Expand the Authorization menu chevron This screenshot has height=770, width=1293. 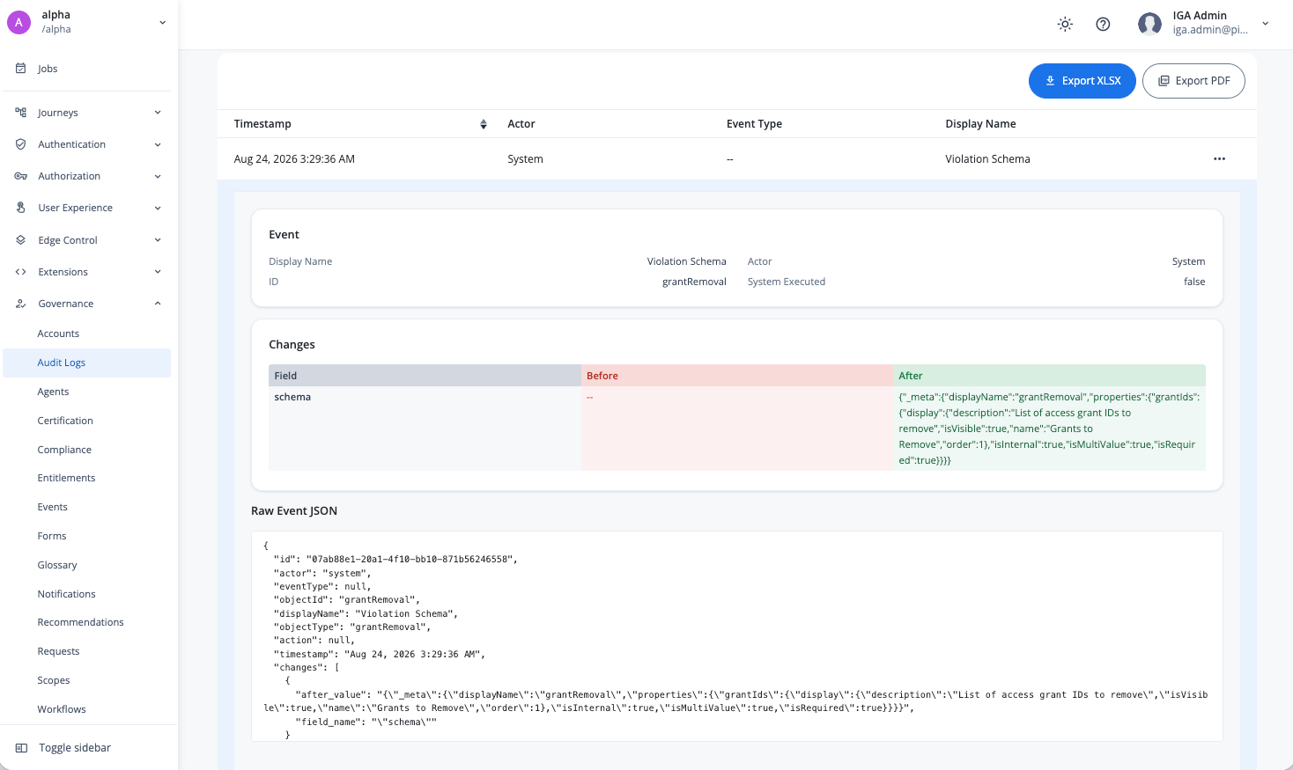pos(158,176)
